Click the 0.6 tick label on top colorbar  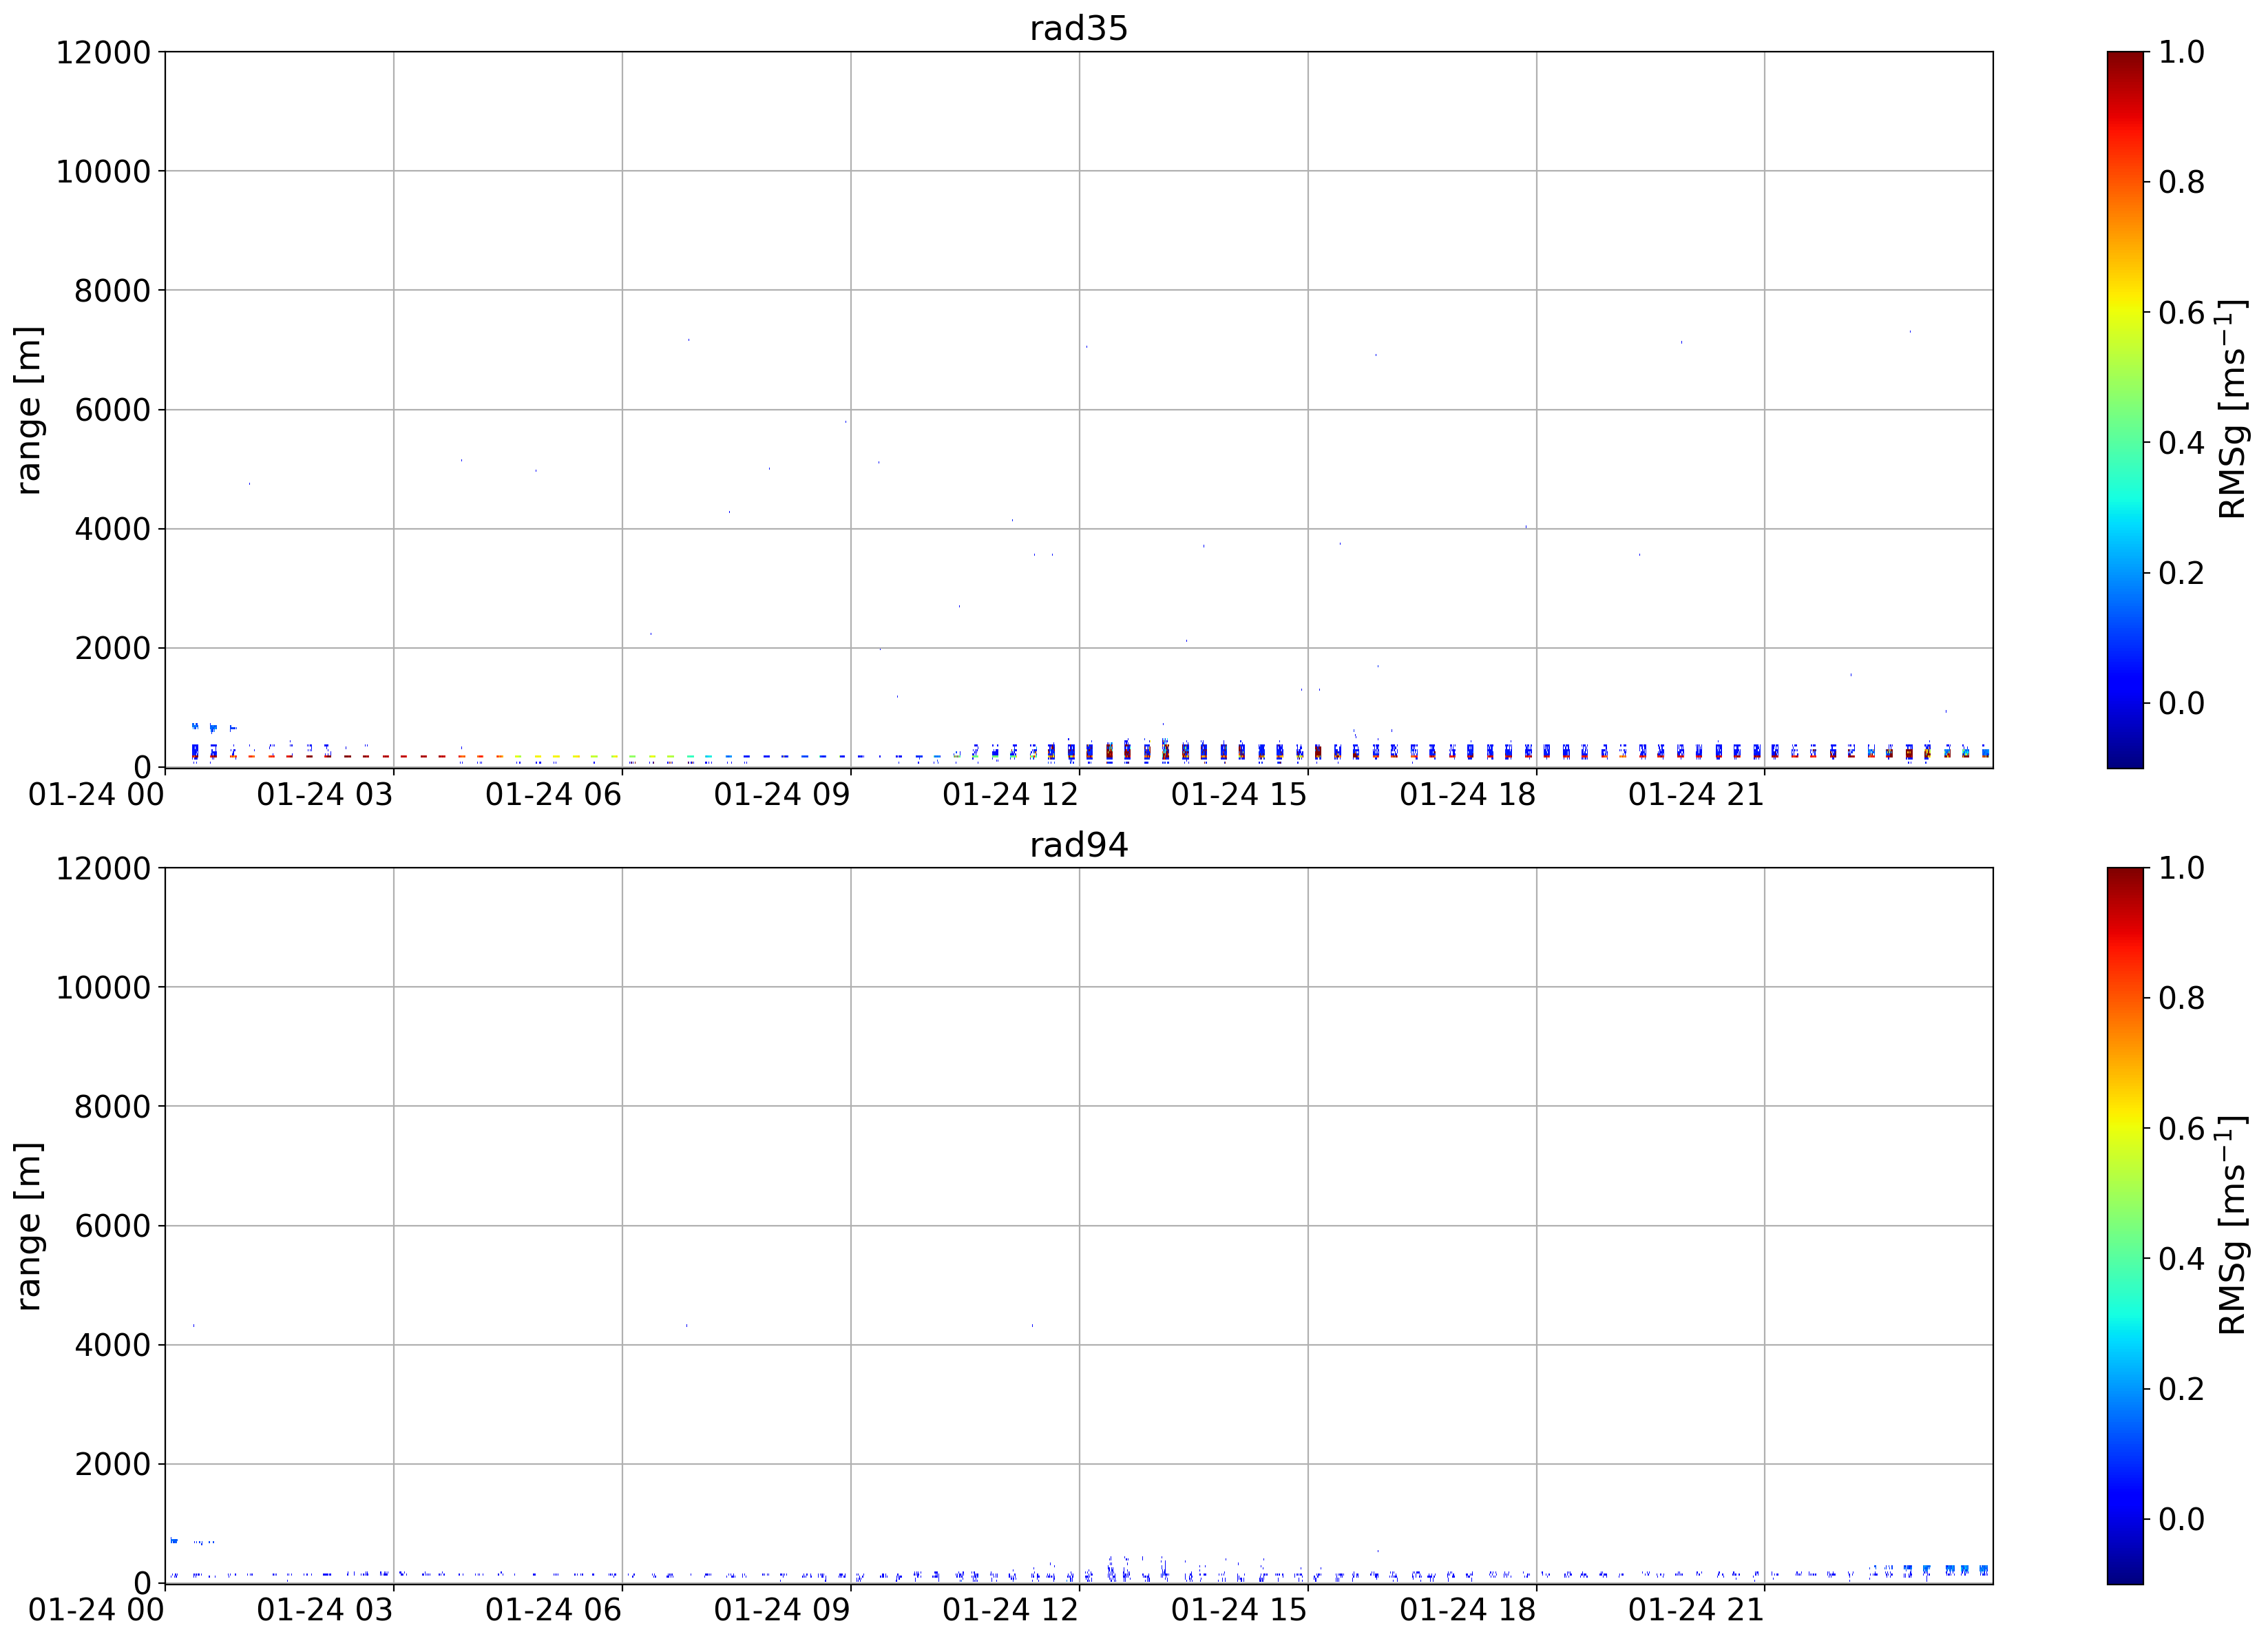pyautogui.click(x=2181, y=313)
